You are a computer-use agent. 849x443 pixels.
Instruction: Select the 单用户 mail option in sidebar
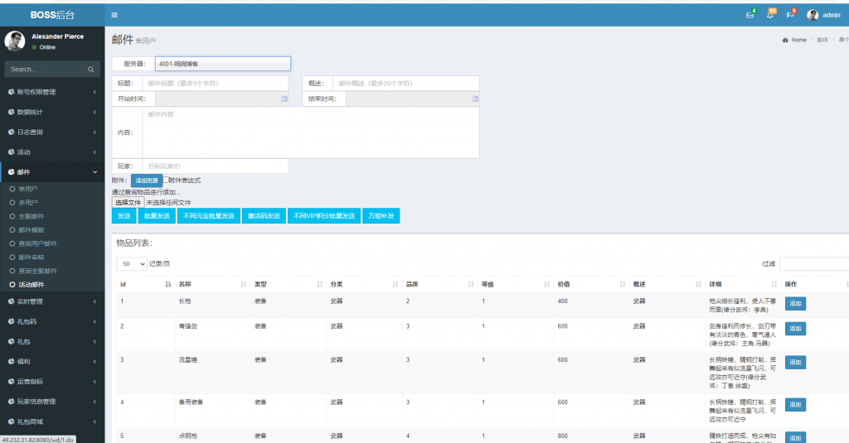(28, 189)
